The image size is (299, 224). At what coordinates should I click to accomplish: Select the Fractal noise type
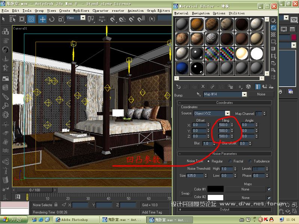click(230, 161)
